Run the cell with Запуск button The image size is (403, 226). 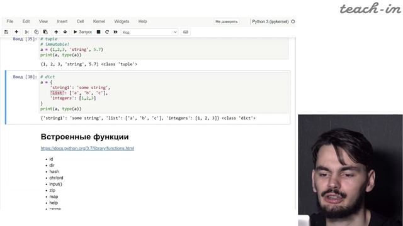(x=82, y=32)
